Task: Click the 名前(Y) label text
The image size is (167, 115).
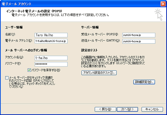Action: pos(10,35)
